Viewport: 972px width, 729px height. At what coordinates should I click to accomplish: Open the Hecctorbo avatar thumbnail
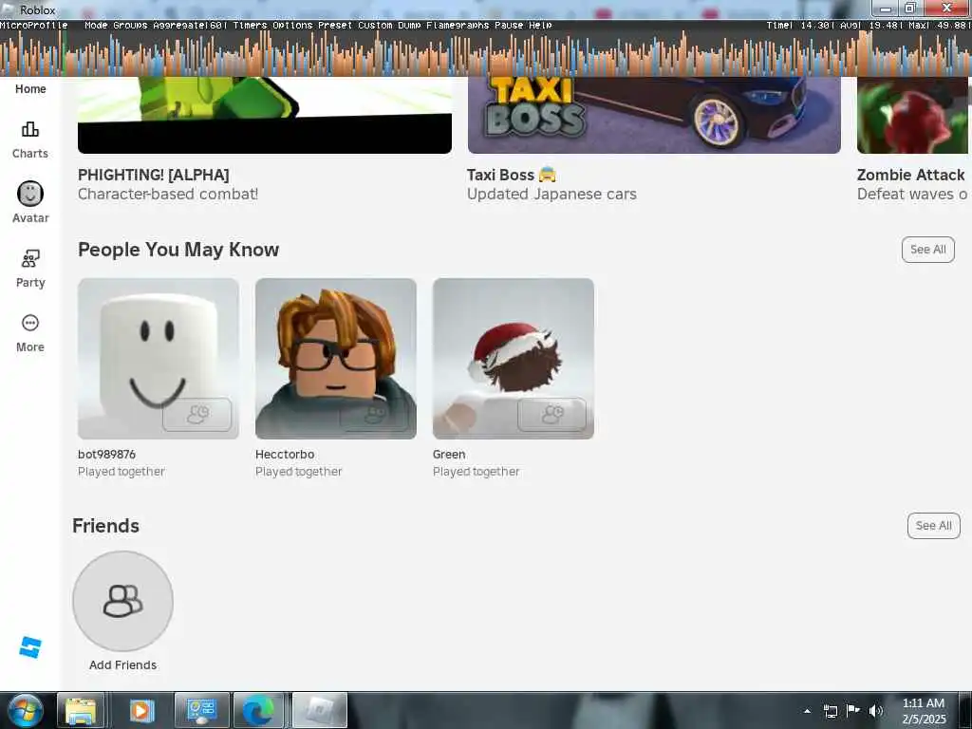(x=335, y=358)
